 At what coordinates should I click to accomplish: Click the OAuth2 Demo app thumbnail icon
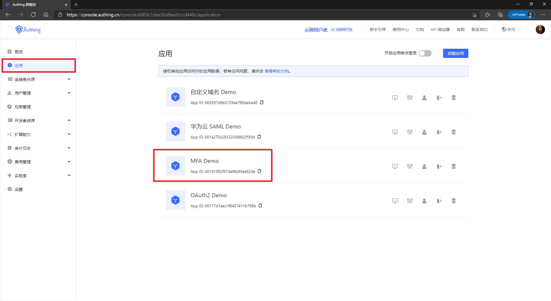point(176,200)
